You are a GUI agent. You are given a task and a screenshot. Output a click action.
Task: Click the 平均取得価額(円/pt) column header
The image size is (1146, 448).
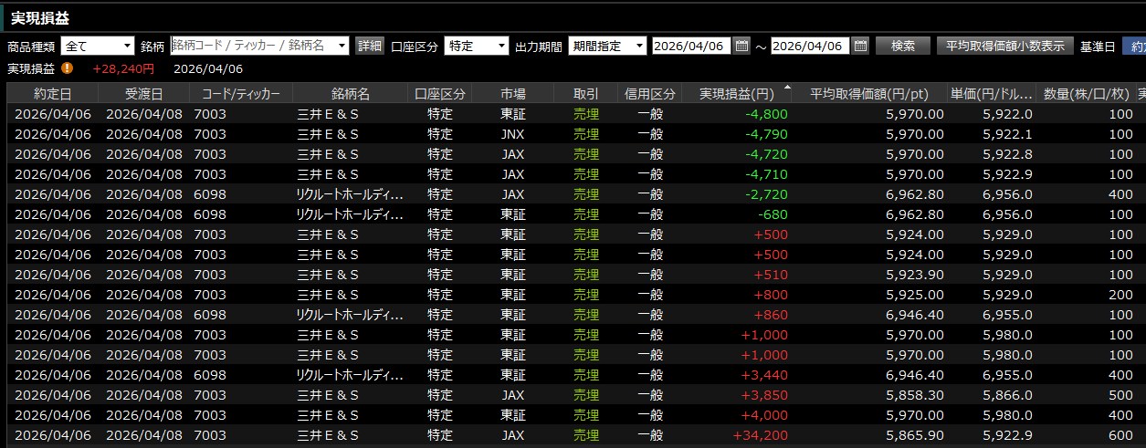point(868,94)
